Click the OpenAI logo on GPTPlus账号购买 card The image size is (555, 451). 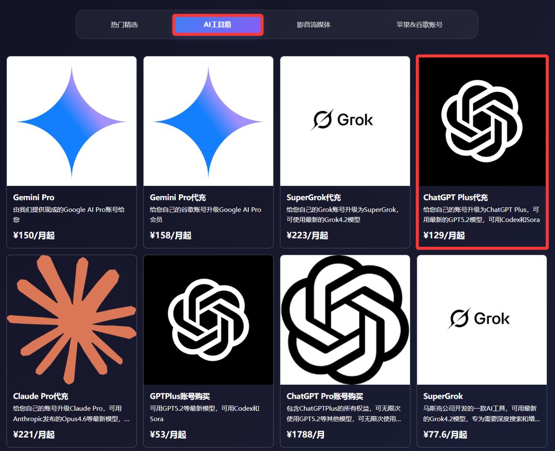208,319
